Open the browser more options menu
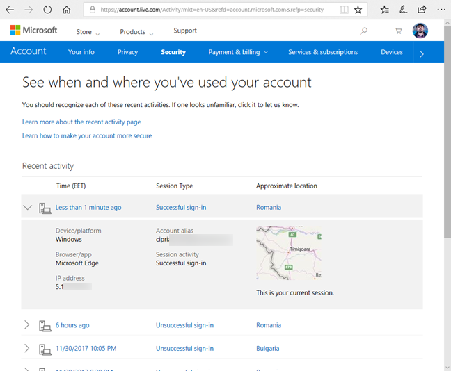This screenshot has width=451, height=371. 441,10
